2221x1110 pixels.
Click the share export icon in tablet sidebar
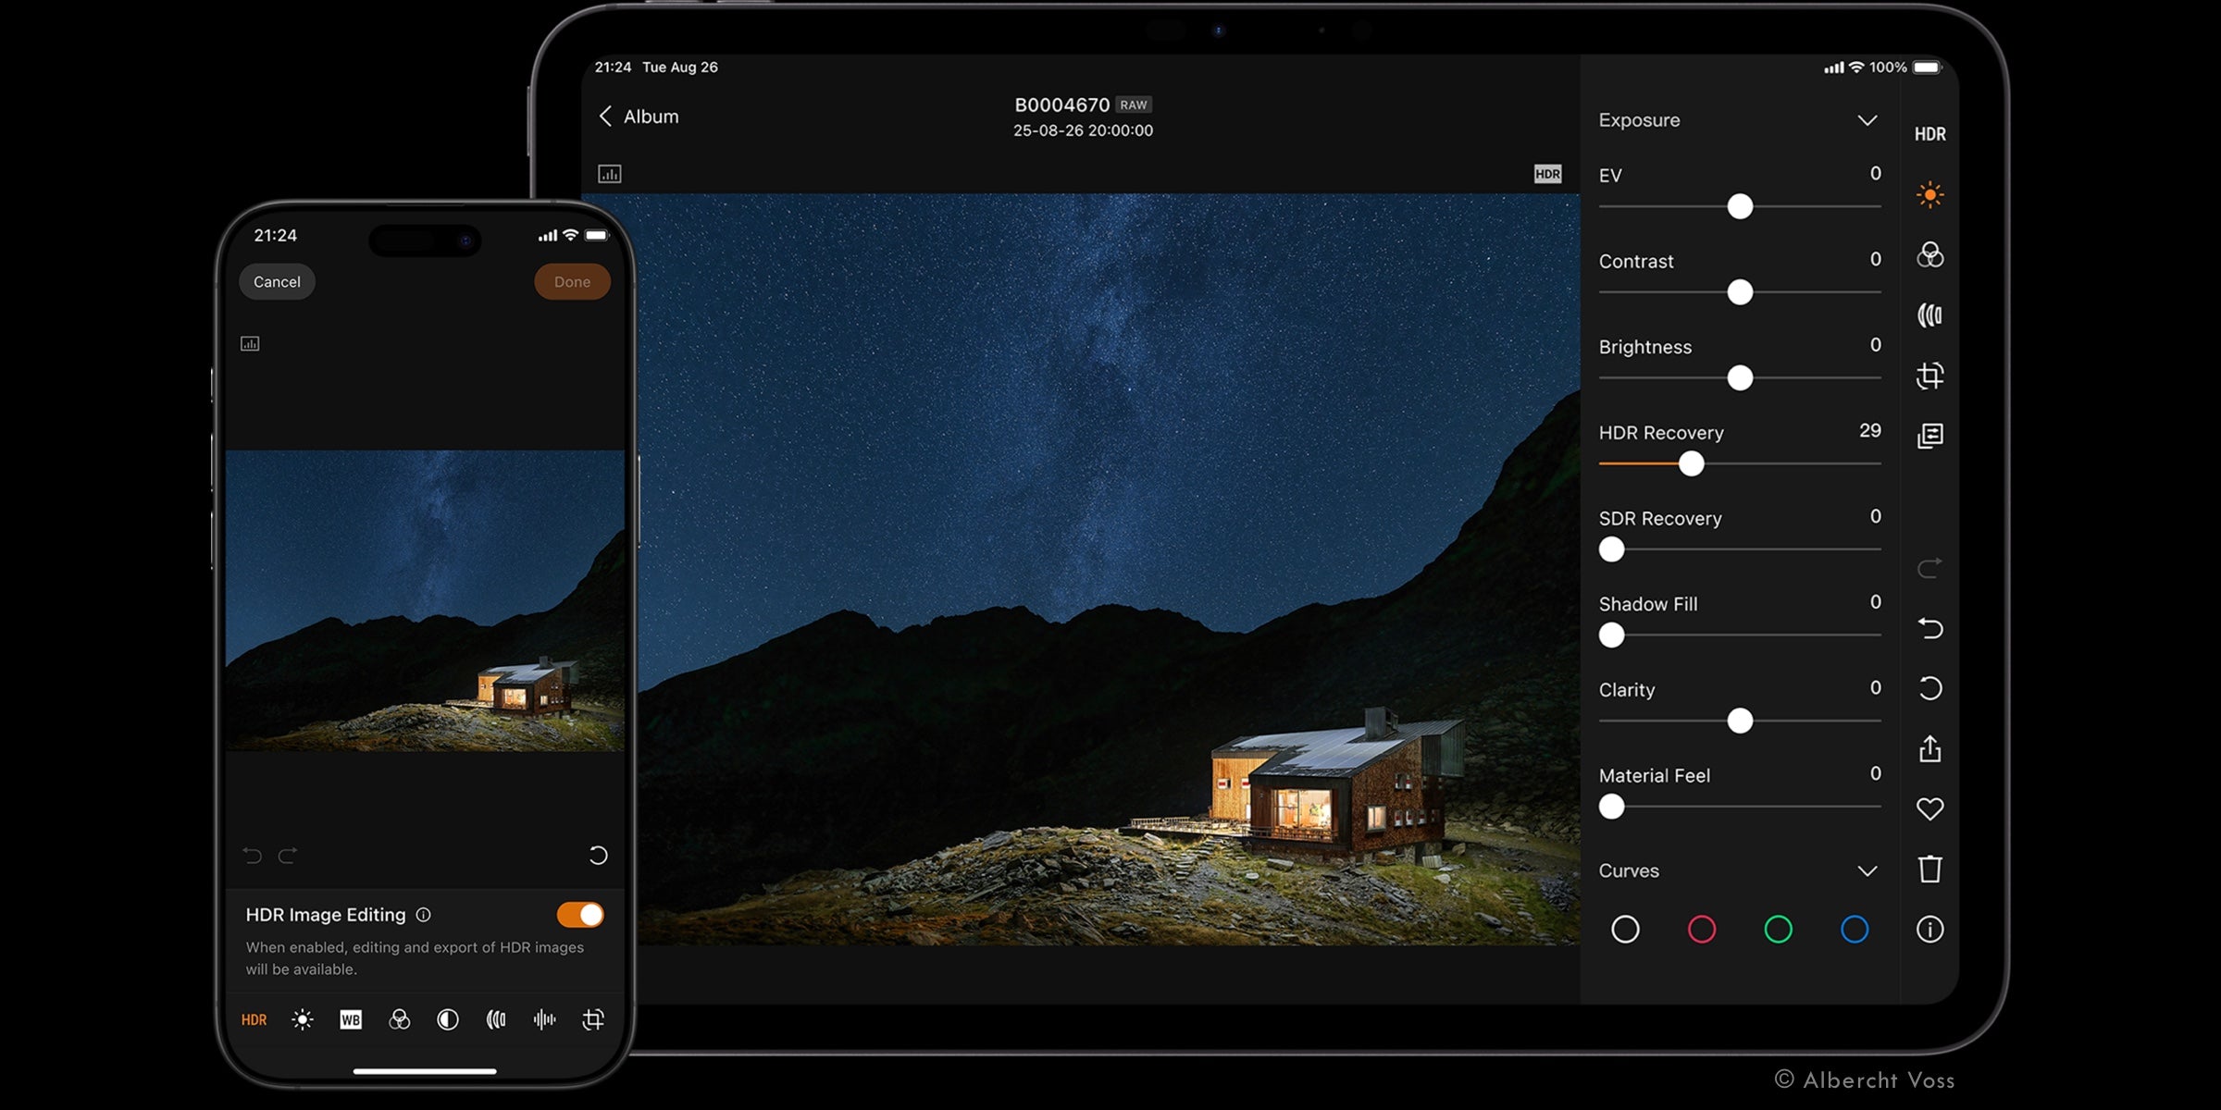[x=1929, y=748]
